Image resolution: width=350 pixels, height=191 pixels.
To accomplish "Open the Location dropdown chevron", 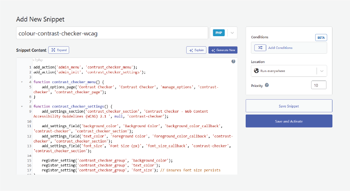I will [x=322, y=71].
